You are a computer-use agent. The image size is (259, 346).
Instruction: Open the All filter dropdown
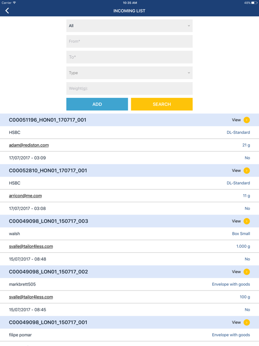click(x=129, y=26)
